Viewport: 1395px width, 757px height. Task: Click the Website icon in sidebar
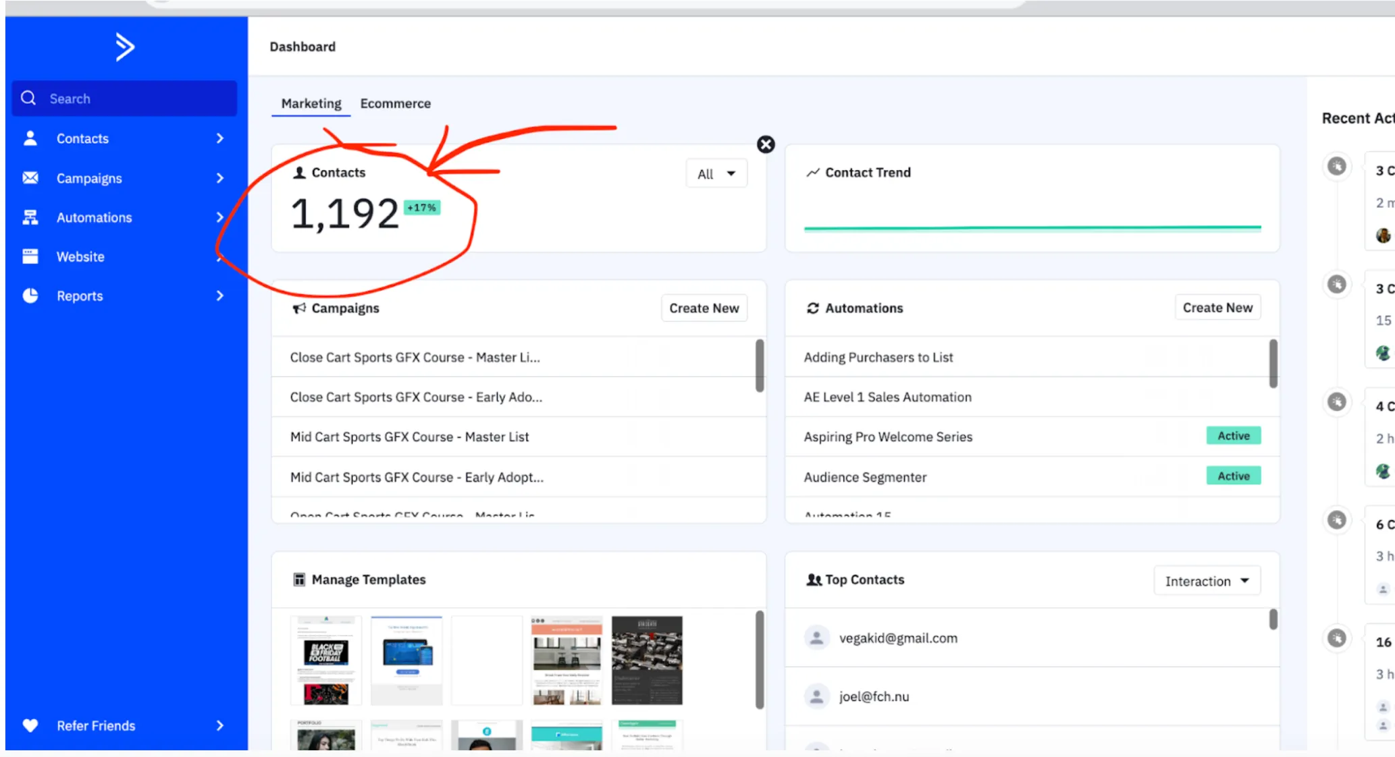[x=30, y=256]
